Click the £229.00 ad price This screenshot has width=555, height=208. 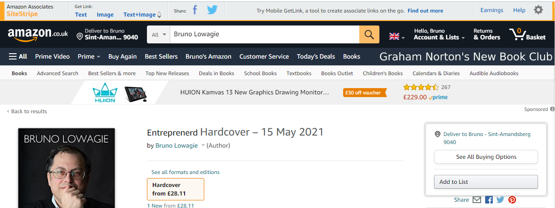click(415, 97)
